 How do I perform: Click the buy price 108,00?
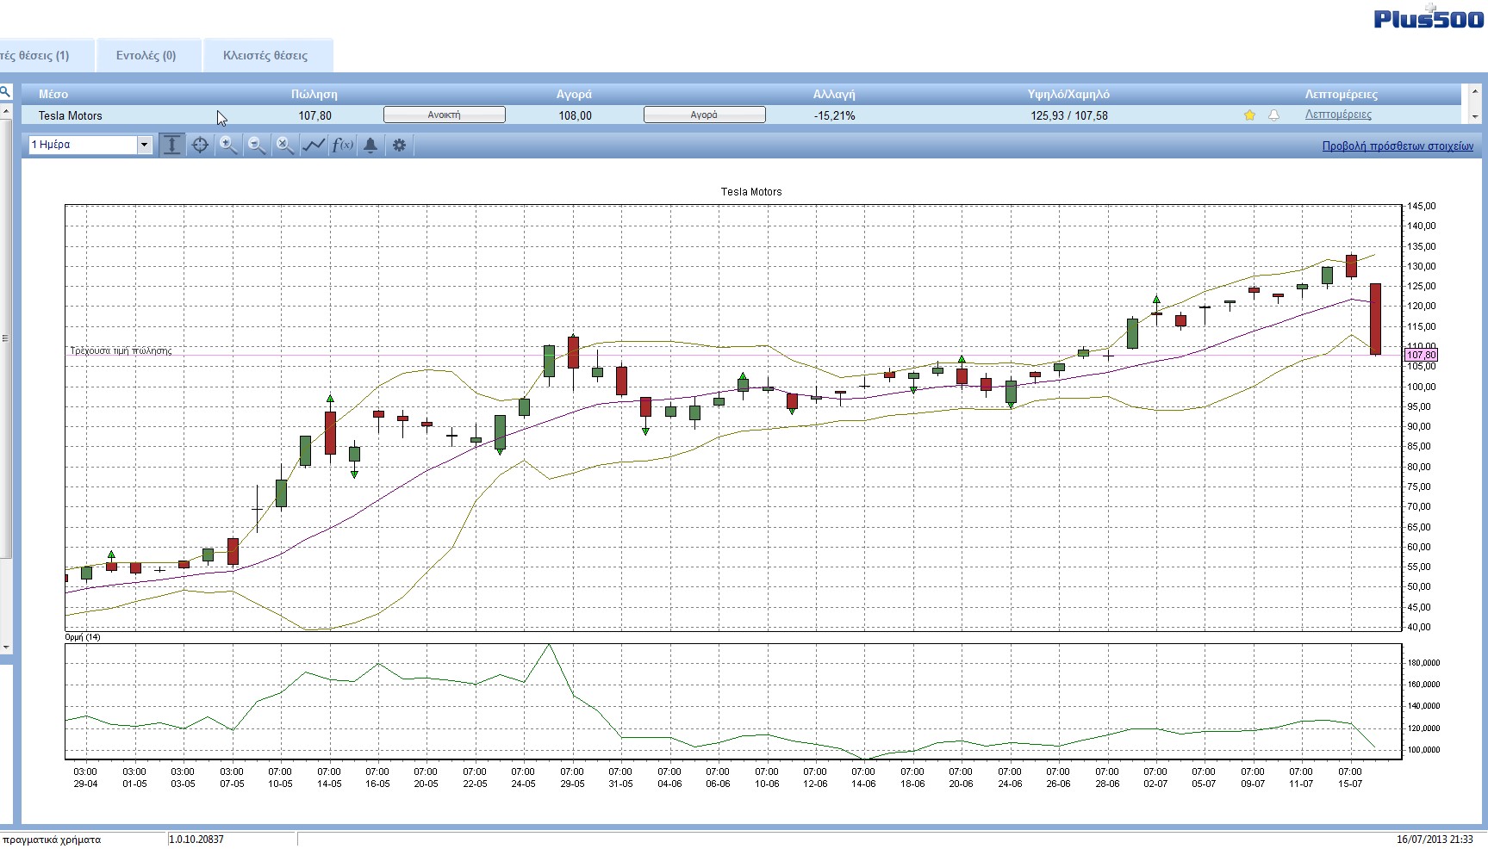[x=575, y=115]
